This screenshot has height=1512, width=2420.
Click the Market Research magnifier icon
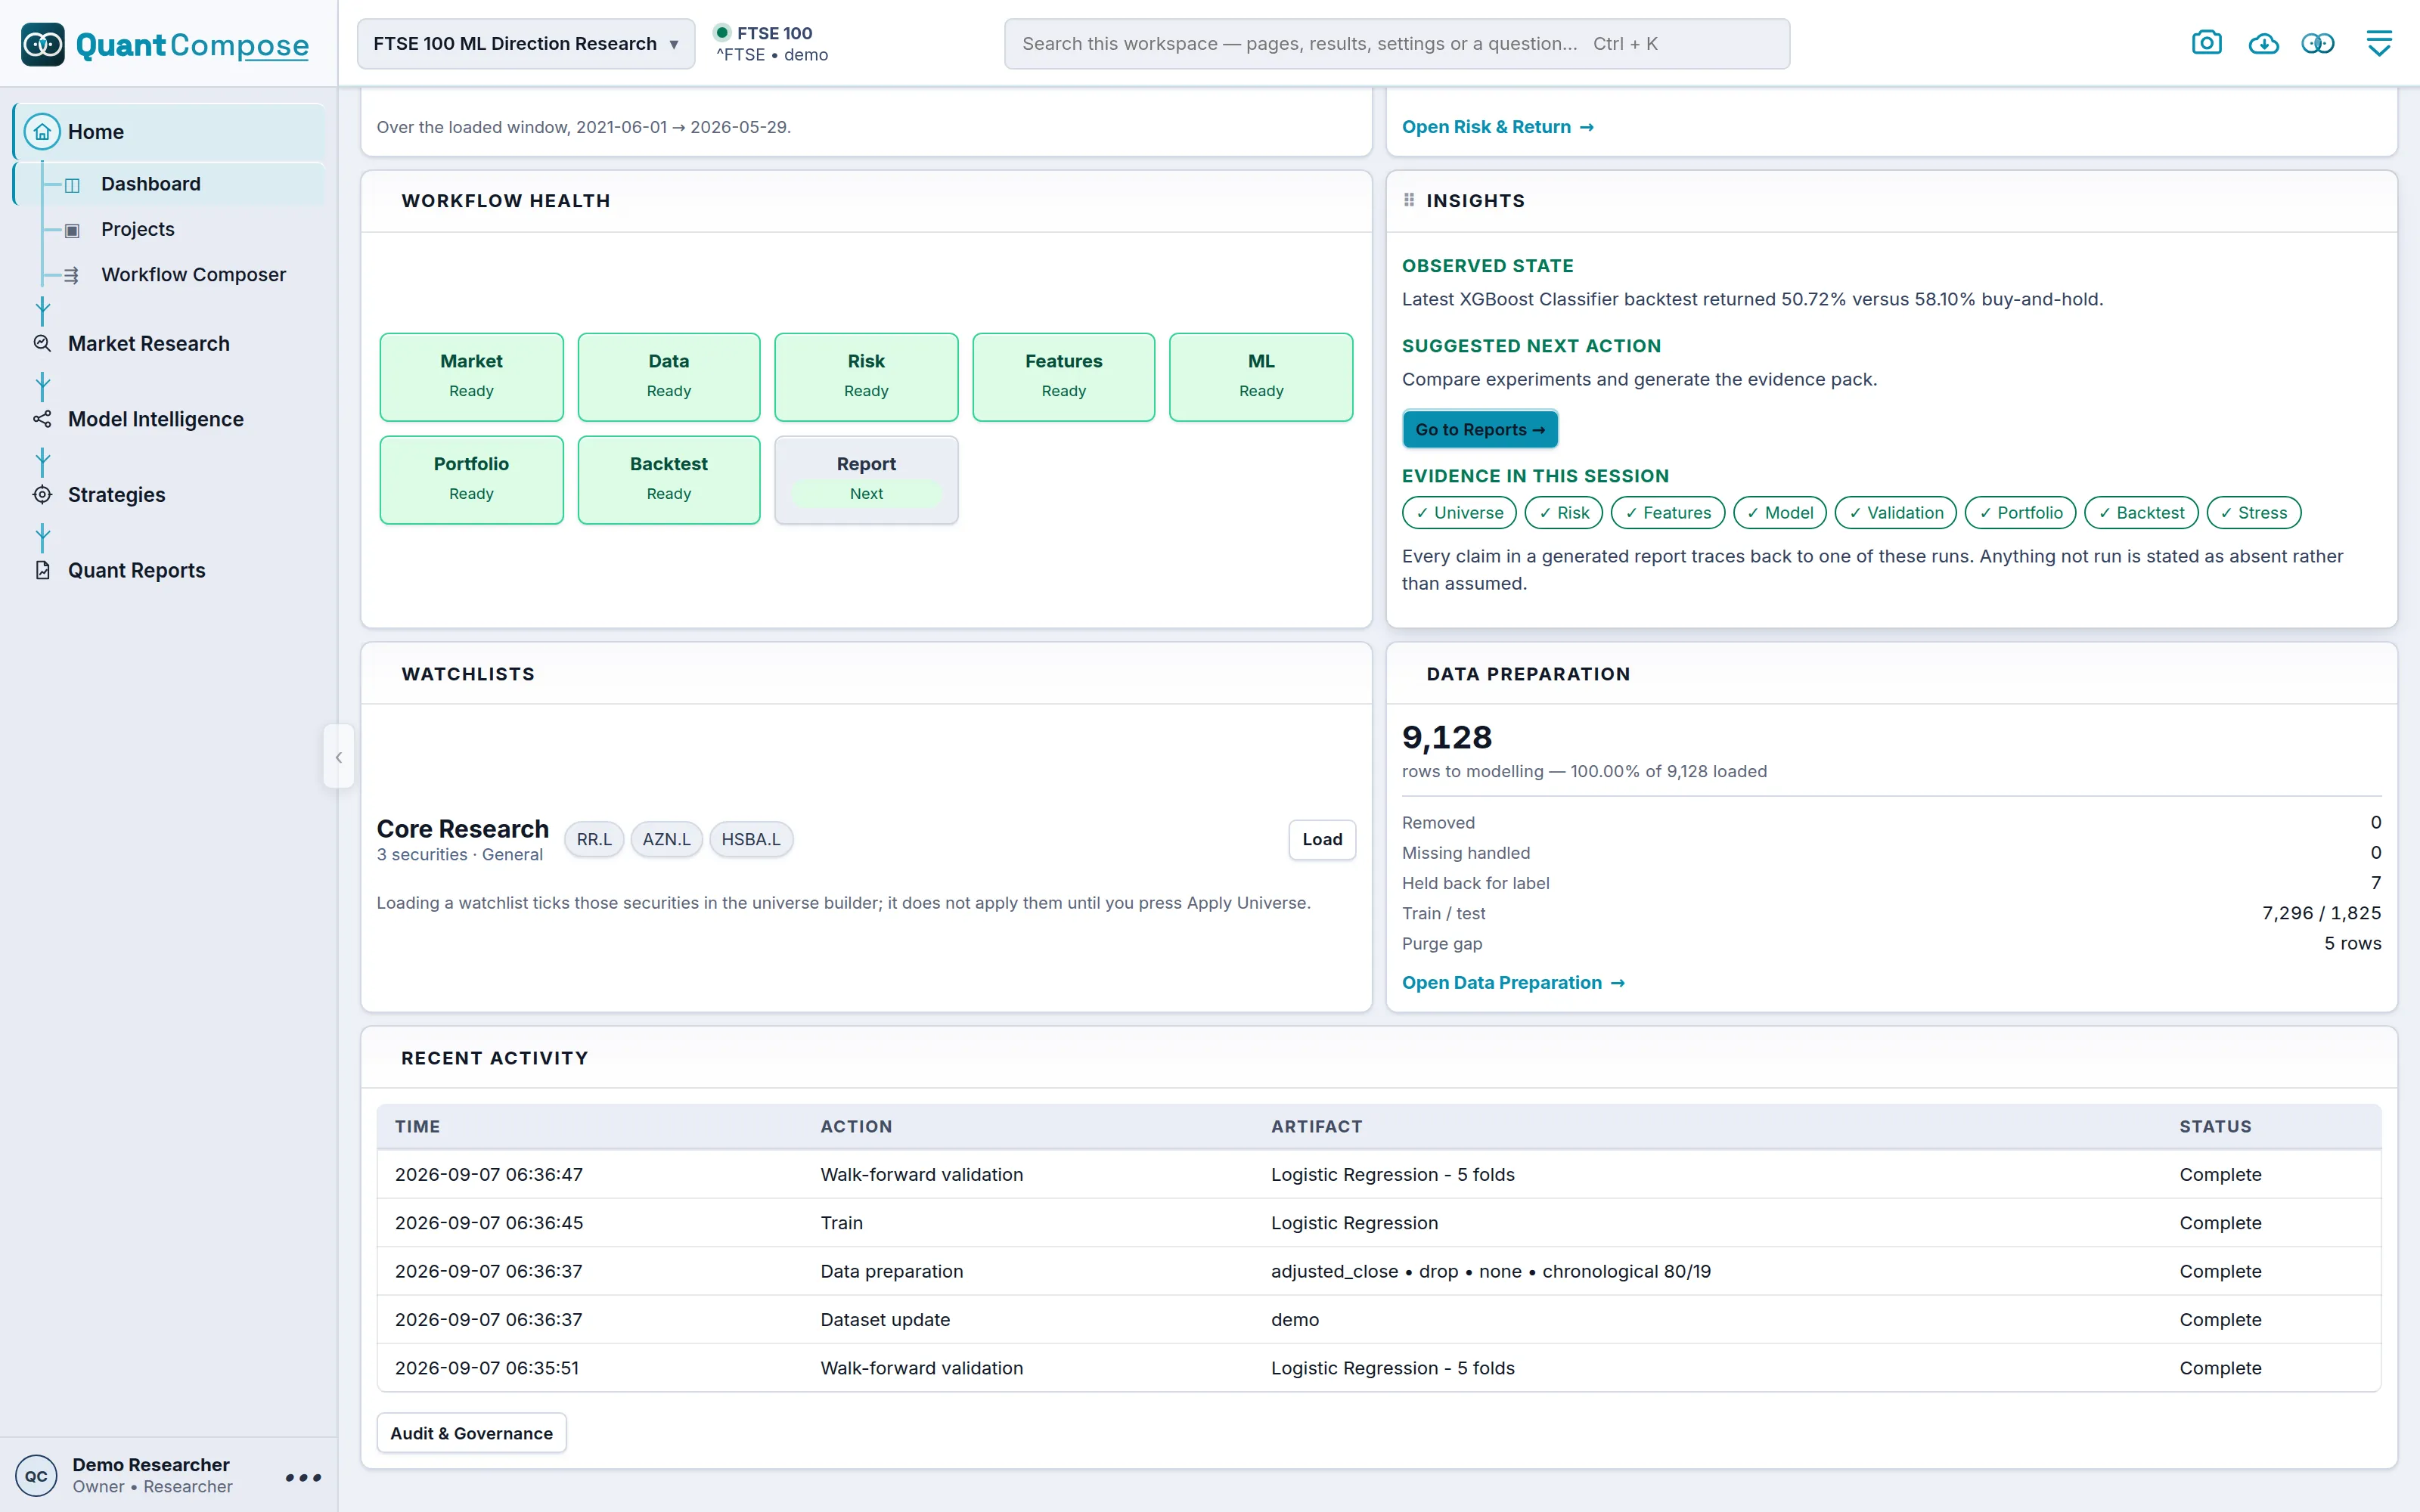(x=42, y=344)
